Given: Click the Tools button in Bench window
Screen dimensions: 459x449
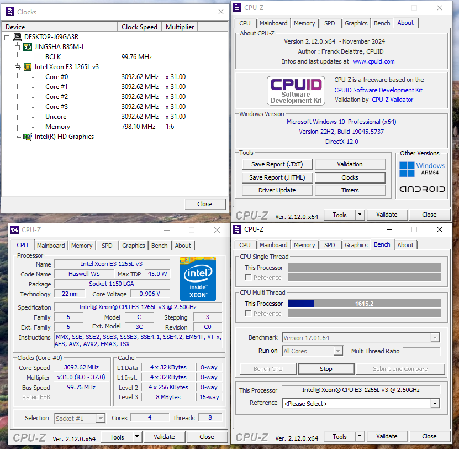Looking at the screenshot, I should [340, 437].
